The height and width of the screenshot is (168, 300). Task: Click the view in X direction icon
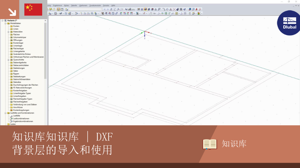(121, 13)
